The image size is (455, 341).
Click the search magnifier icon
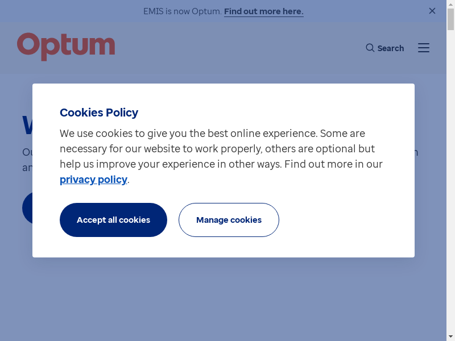(370, 48)
